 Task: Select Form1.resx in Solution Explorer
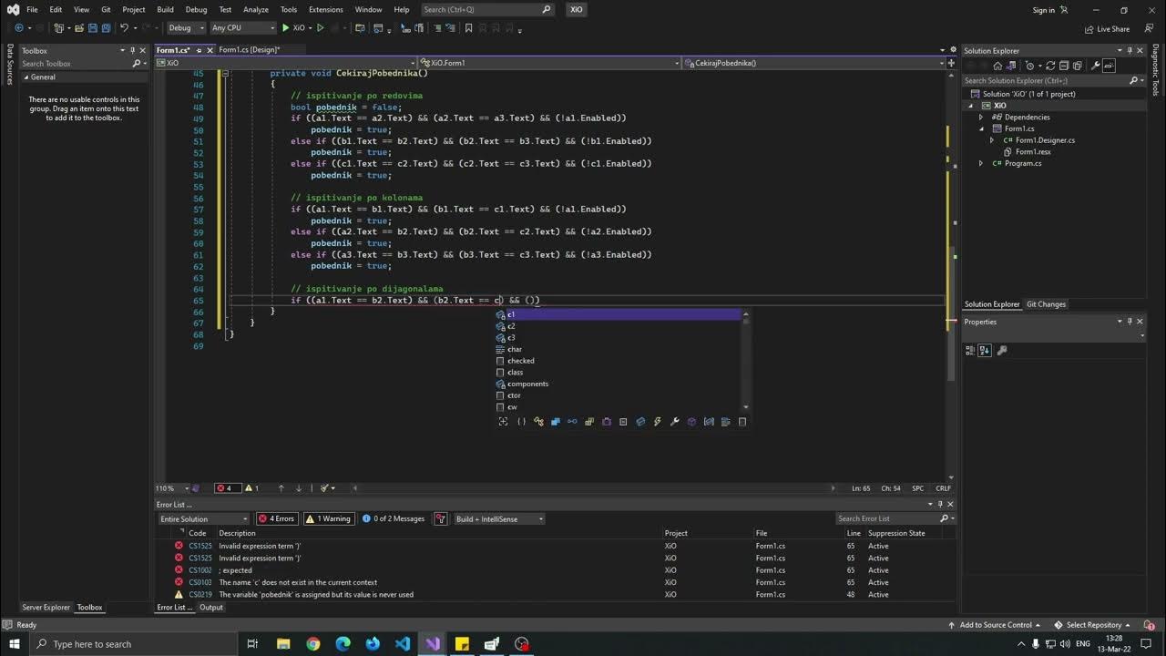pos(1033,152)
